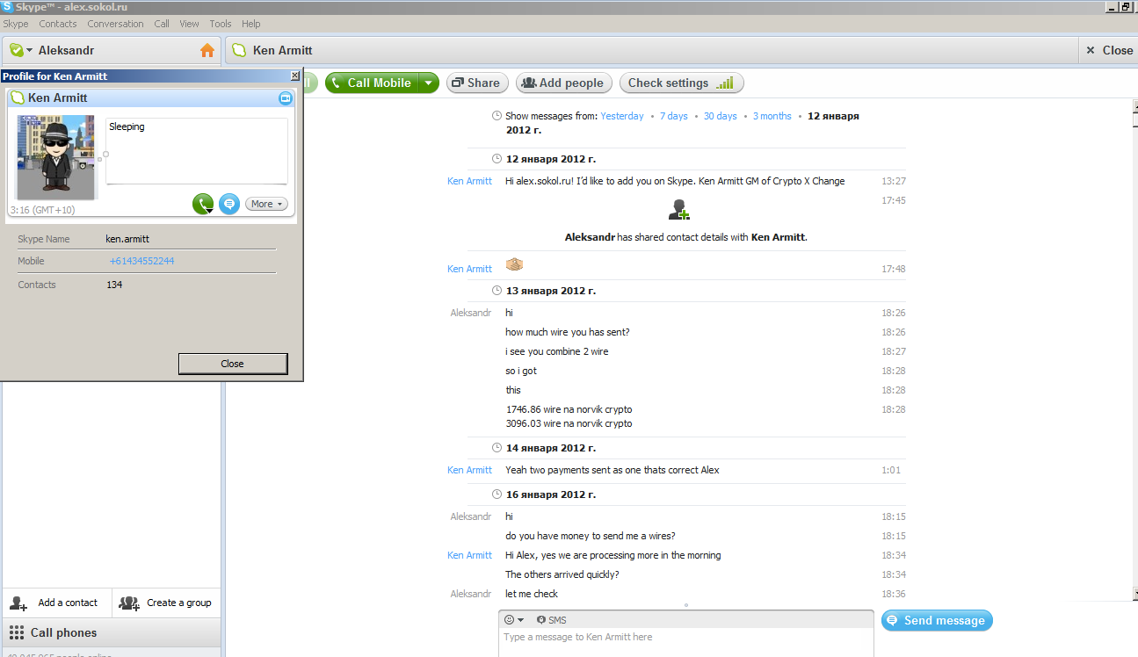Show messages from 3 months

tap(772, 116)
